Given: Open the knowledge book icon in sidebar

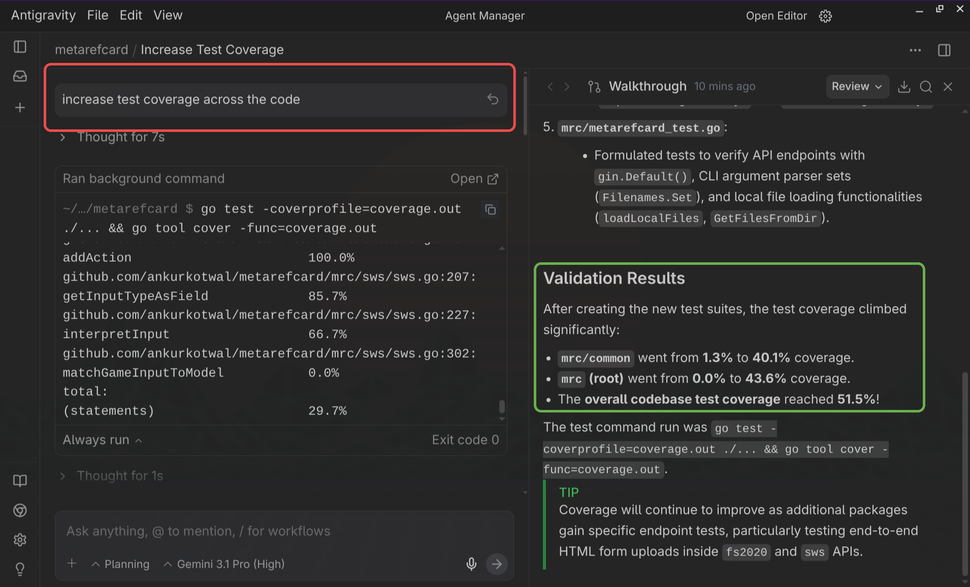Looking at the screenshot, I should pos(20,480).
